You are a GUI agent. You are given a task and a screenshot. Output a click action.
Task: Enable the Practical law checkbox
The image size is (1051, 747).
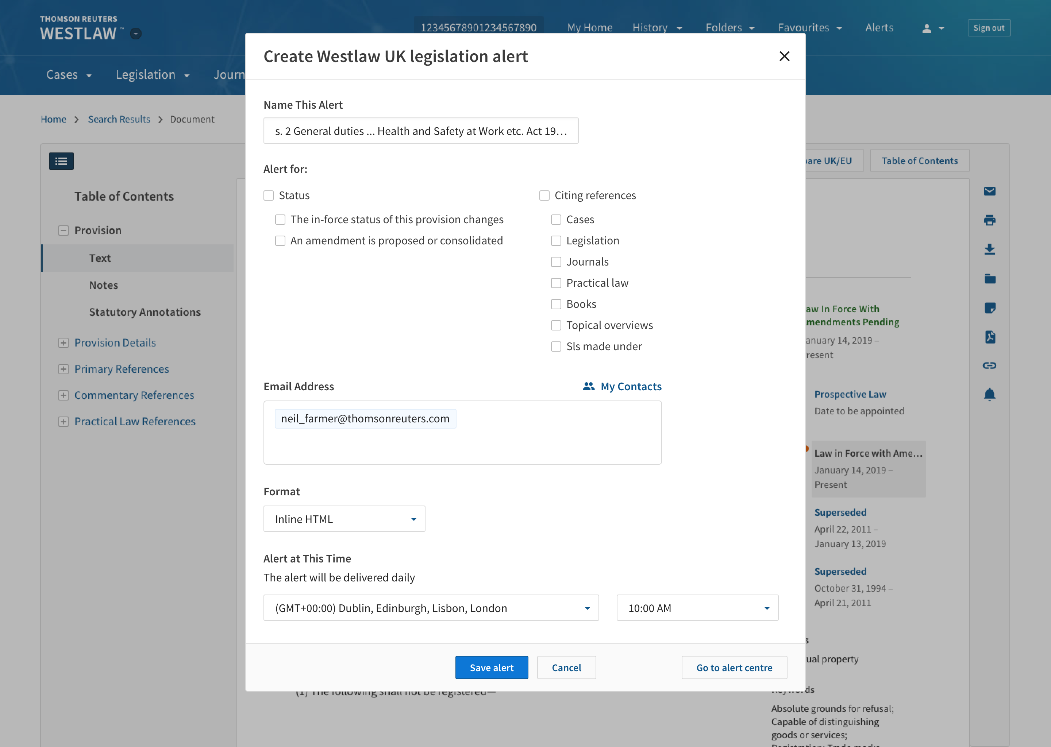(x=556, y=283)
